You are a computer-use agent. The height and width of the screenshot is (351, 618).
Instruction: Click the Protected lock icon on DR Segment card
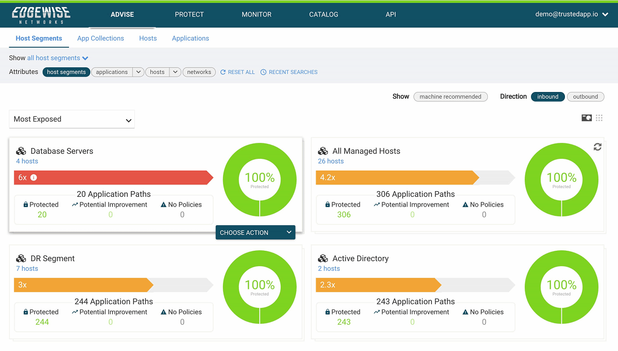pyautogui.click(x=26, y=311)
